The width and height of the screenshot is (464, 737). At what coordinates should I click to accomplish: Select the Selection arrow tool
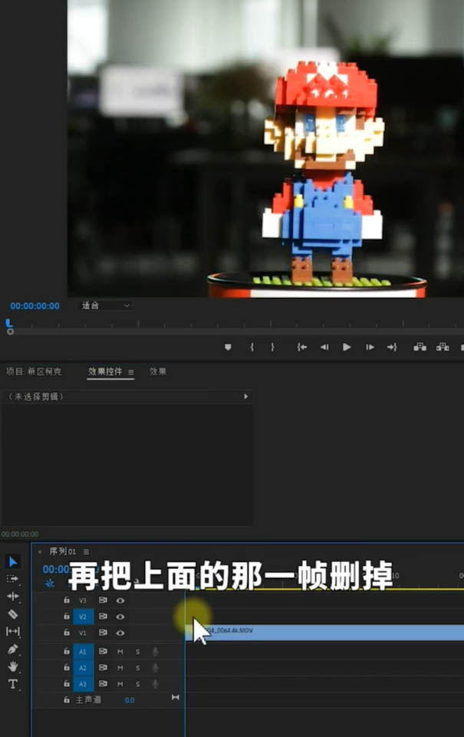click(x=13, y=562)
